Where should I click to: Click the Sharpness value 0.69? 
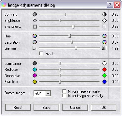pyautogui.click(x=115, y=27)
